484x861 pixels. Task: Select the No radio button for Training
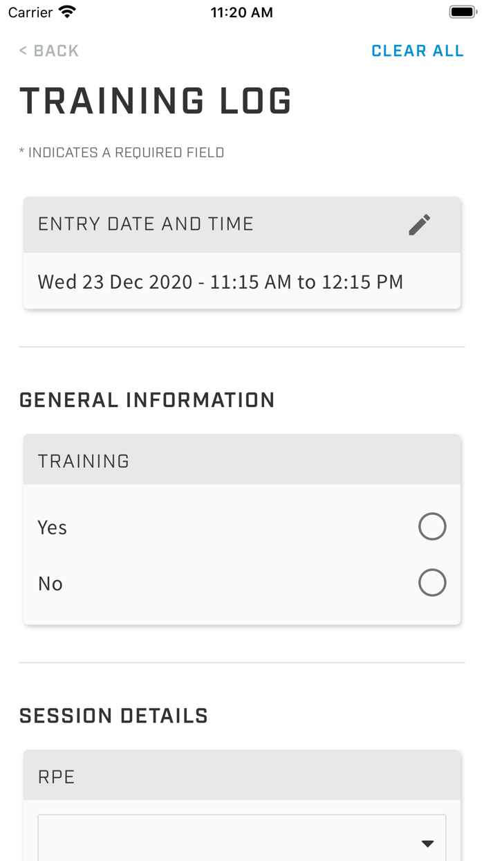[432, 583]
